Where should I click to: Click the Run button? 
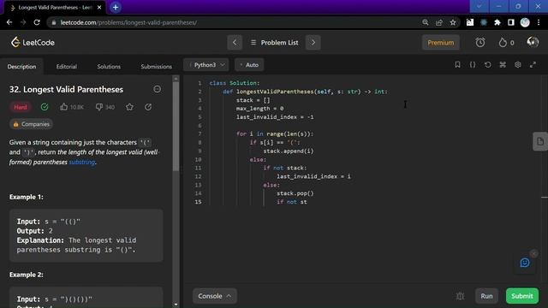pyautogui.click(x=486, y=296)
